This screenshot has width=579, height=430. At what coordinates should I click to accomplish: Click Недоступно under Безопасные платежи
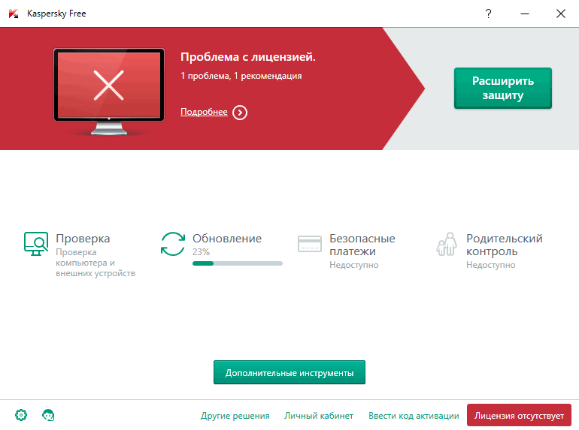pos(353,265)
